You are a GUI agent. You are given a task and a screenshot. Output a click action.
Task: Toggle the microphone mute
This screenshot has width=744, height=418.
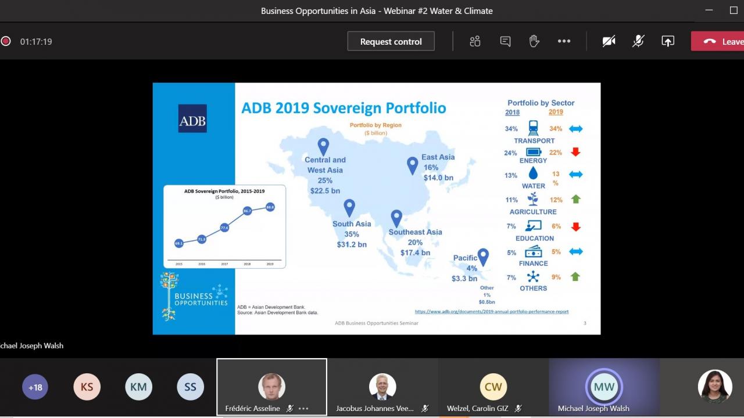coord(638,41)
